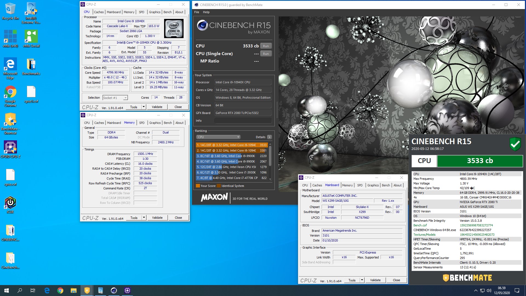Image resolution: width=526 pixels, height=296 pixels.
Task: Switch to CPU-Z in the taskbar
Action: pos(127,291)
